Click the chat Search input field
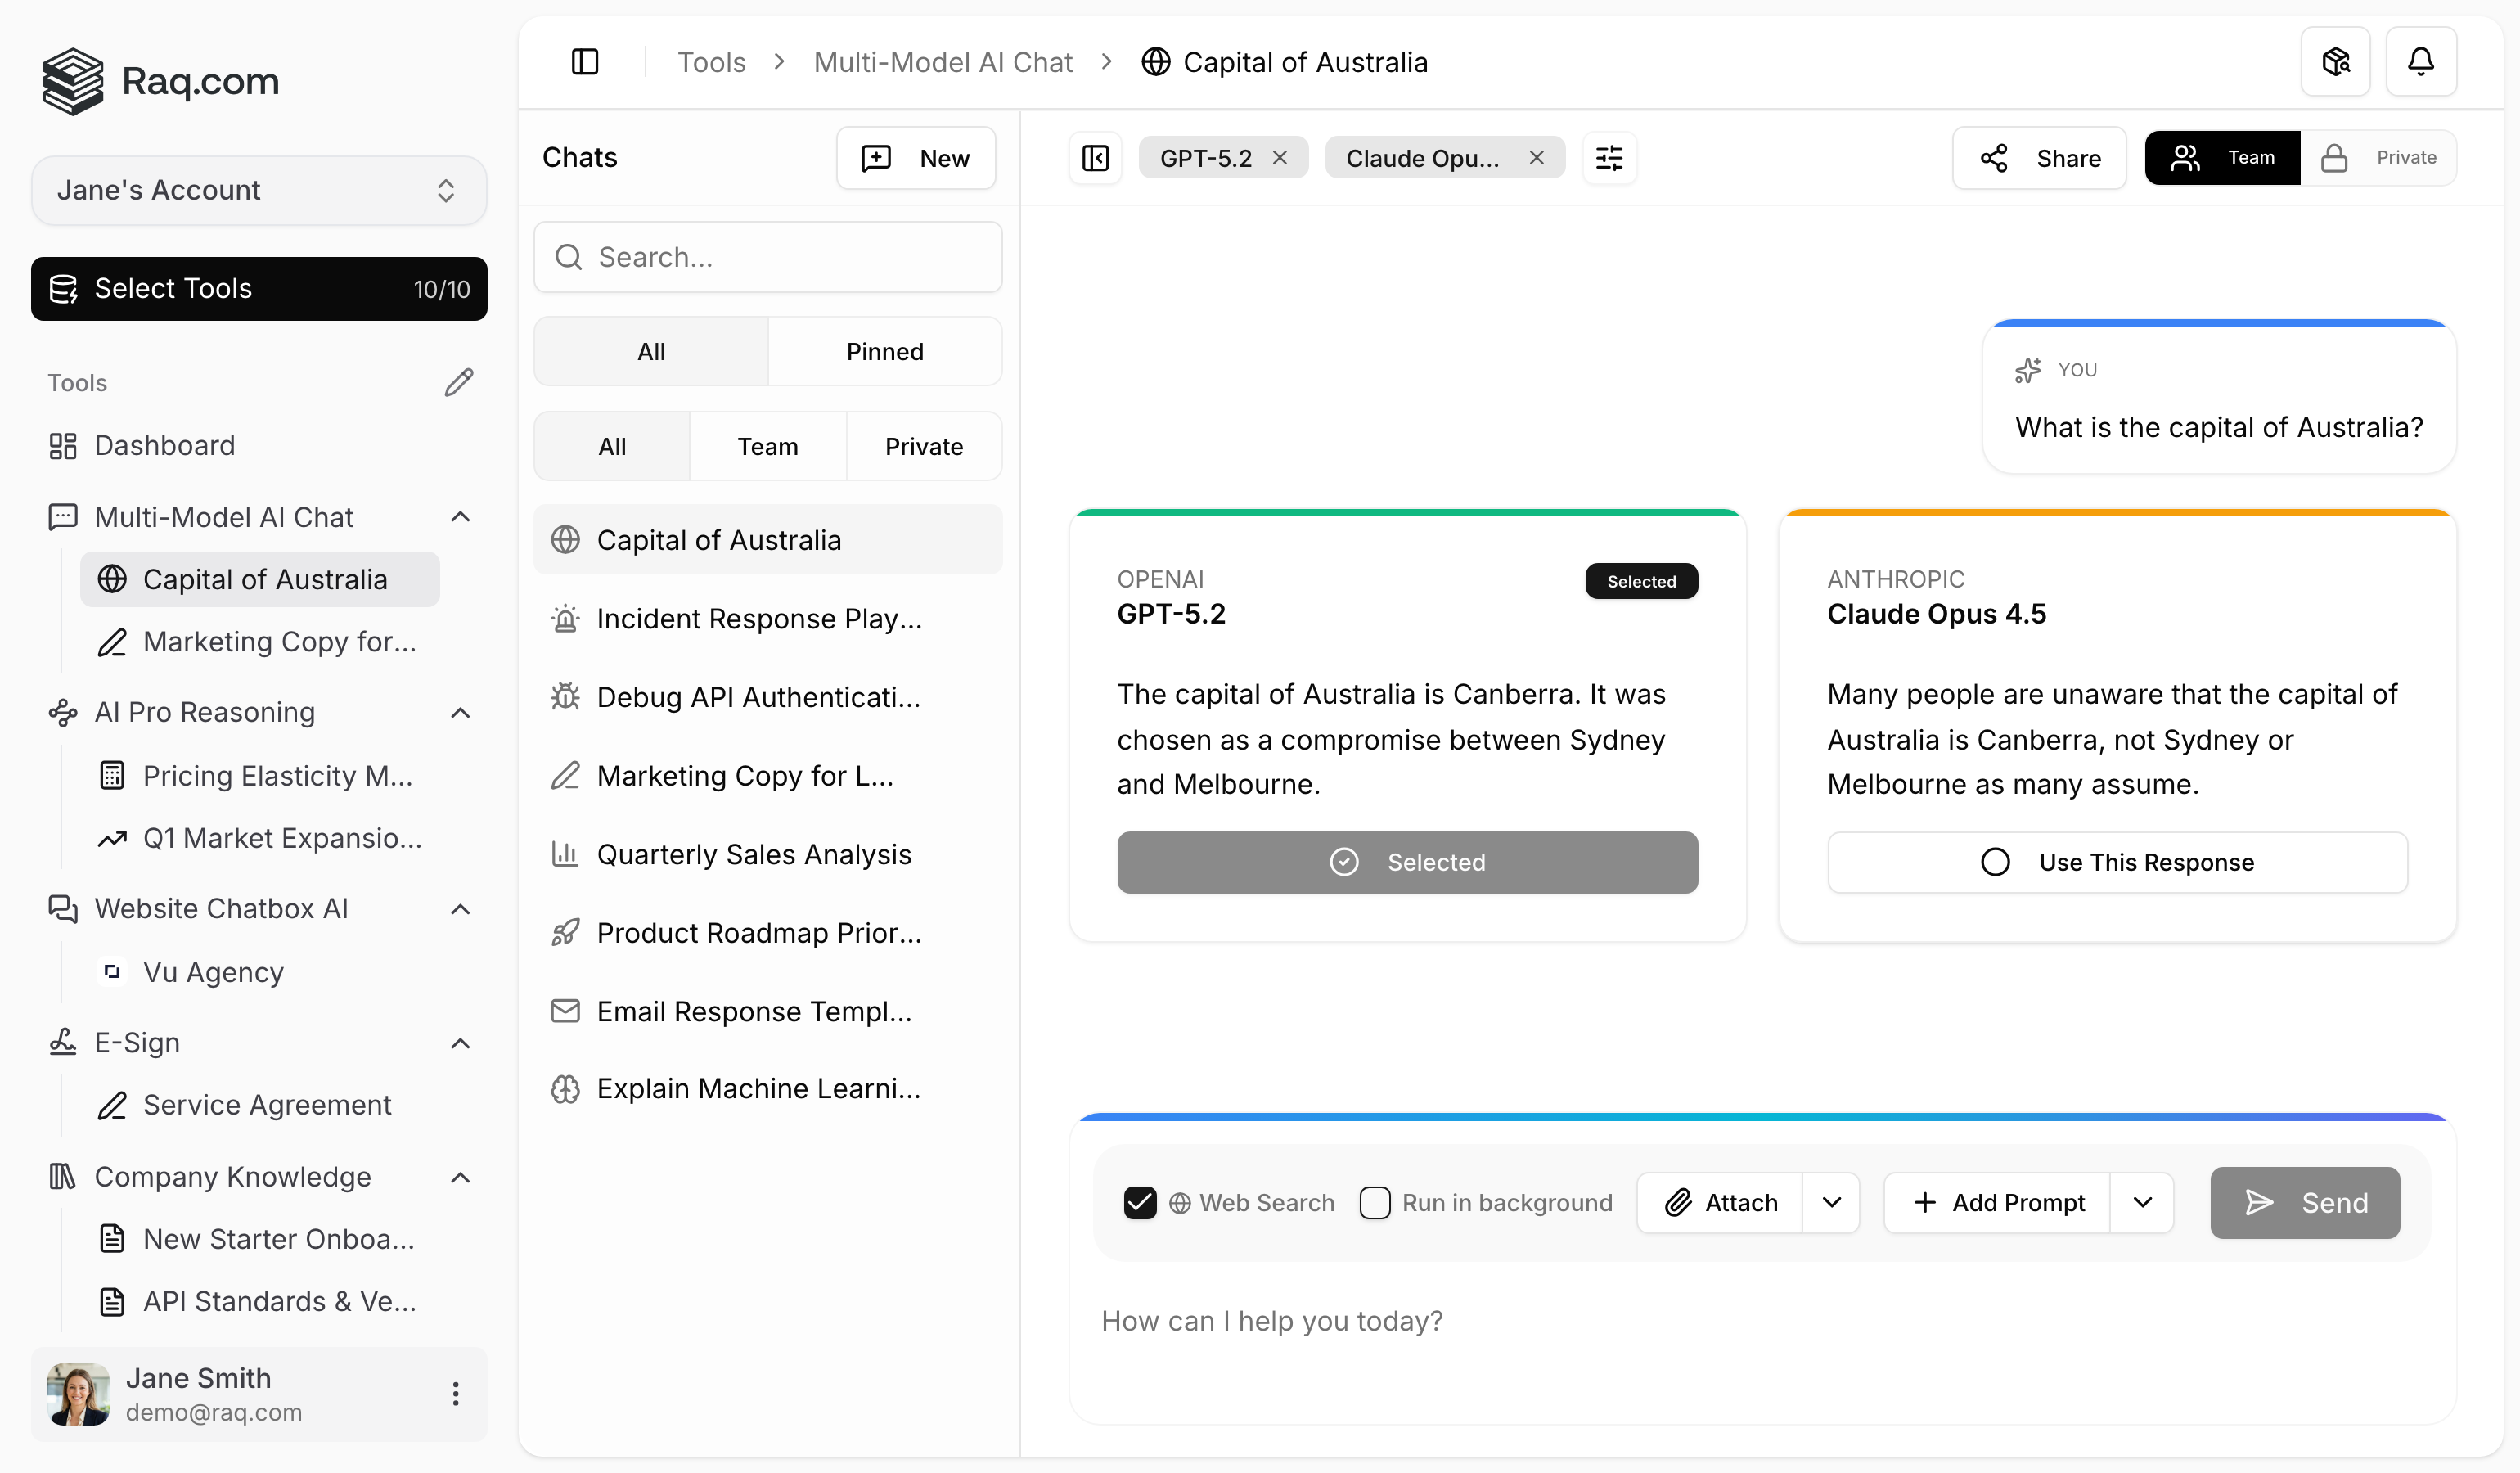Viewport: 2520px width, 1473px height. point(767,257)
